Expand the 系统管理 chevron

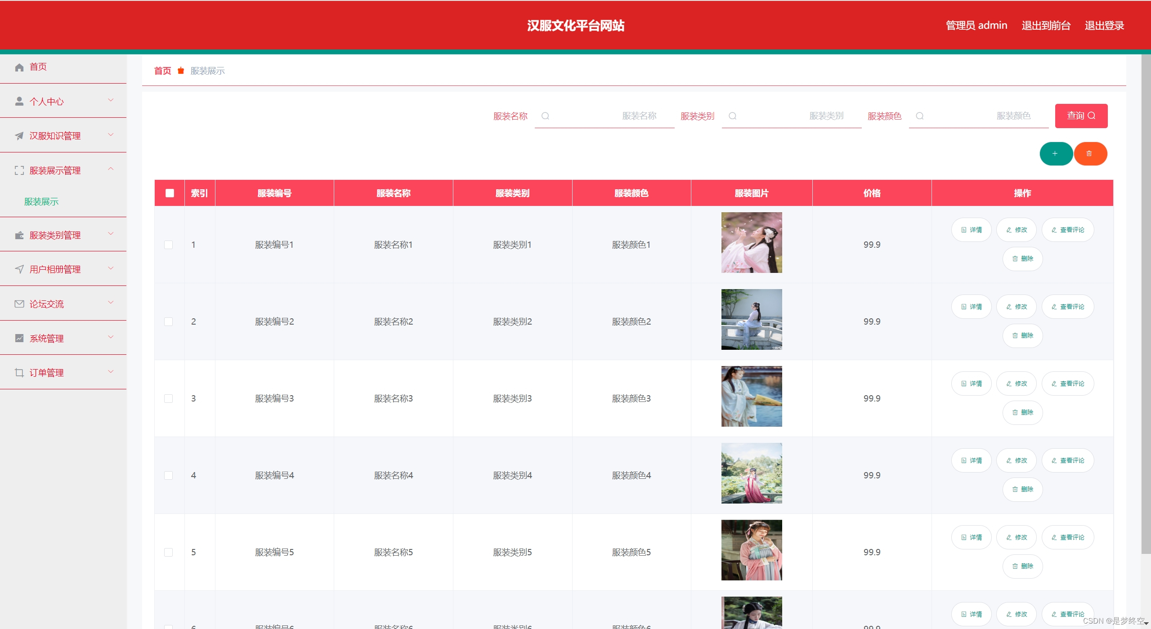[x=111, y=337]
